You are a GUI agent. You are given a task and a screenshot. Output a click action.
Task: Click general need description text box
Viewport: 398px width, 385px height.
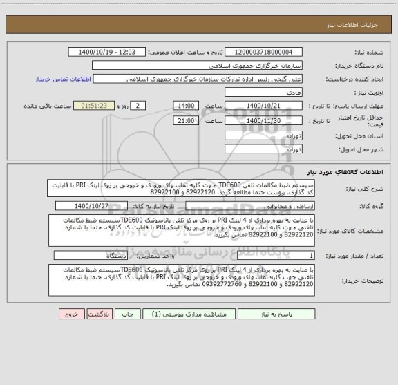click(x=181, y=188)
